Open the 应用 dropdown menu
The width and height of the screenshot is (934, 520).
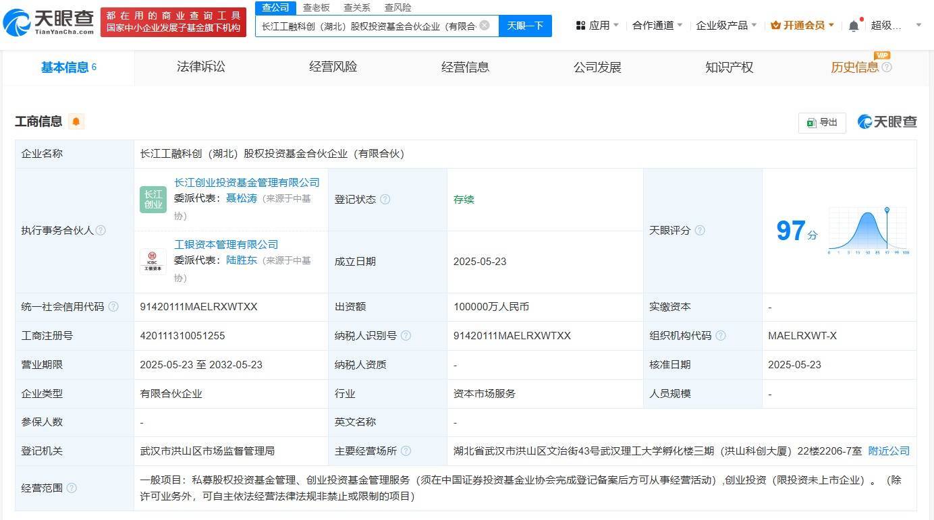pyautogui.click(x=598, y=26)
